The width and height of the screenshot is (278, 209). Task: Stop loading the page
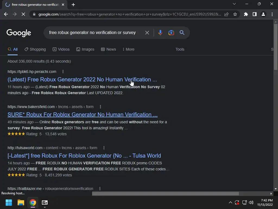(x=23, y=14)
